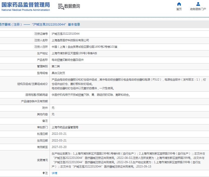Select the 生效日期 value 2022-03-21
Image resolution: width=209 pixels, height=177 pixels.
pos(59,140)
